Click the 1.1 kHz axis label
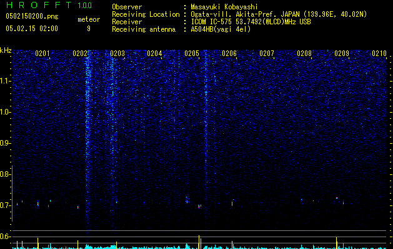Image resolution: width=393 pixels, height=249 pixels. pos(5,81)
